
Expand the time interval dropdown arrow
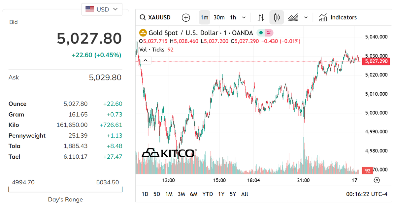244,17
